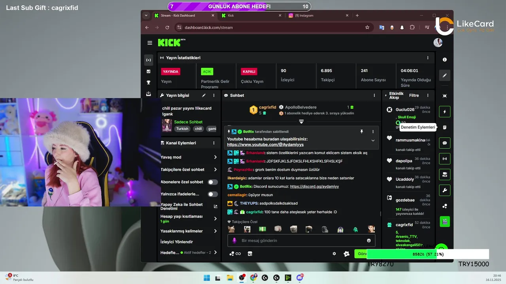Open the Etkinlik Akışı three-dot menu

click(427, 95)
